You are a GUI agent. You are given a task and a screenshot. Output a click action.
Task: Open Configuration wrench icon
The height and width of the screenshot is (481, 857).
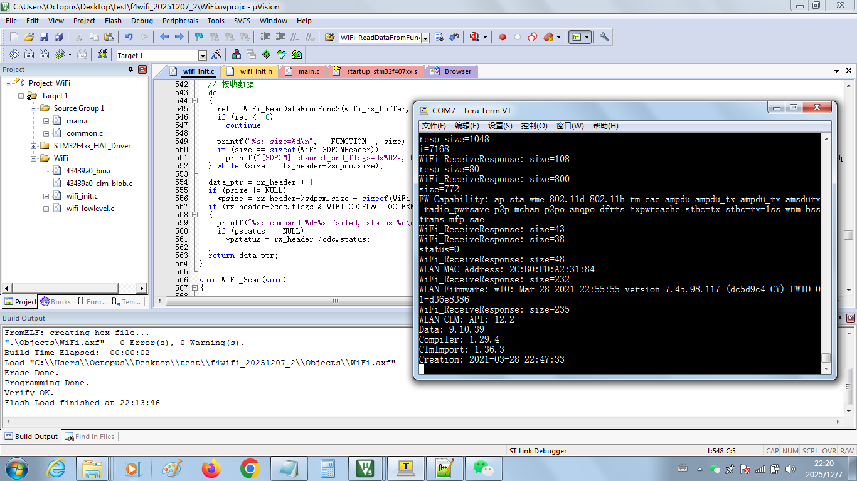point(604,37)
